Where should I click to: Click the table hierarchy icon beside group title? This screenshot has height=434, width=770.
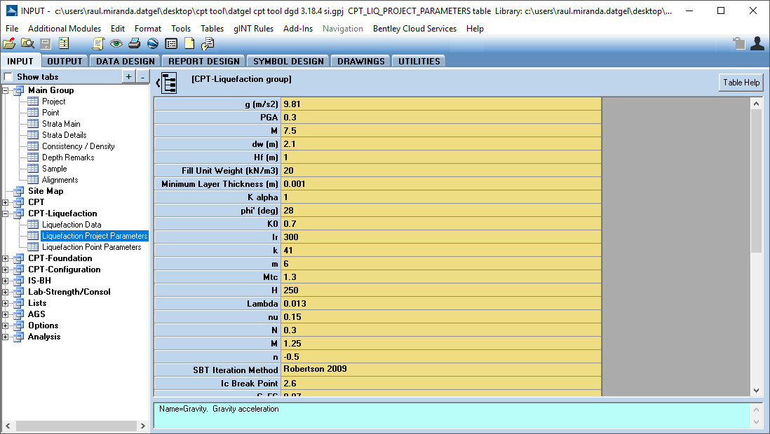pos(169,82)
